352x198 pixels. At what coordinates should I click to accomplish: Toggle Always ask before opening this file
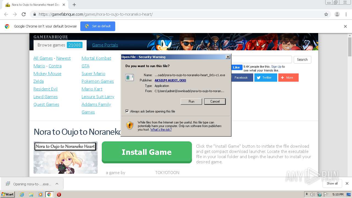point(127,111)
